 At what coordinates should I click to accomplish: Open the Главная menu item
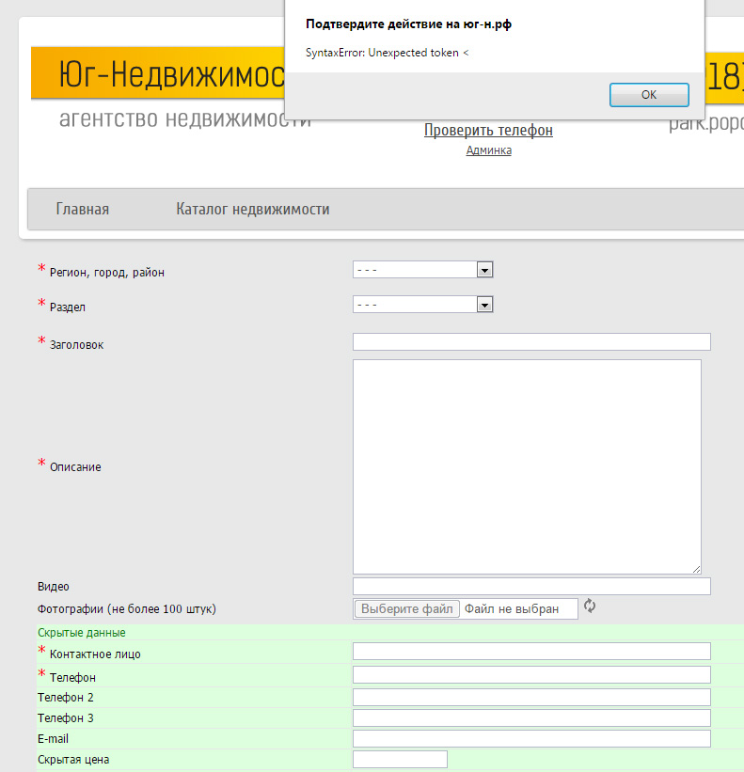83,209
